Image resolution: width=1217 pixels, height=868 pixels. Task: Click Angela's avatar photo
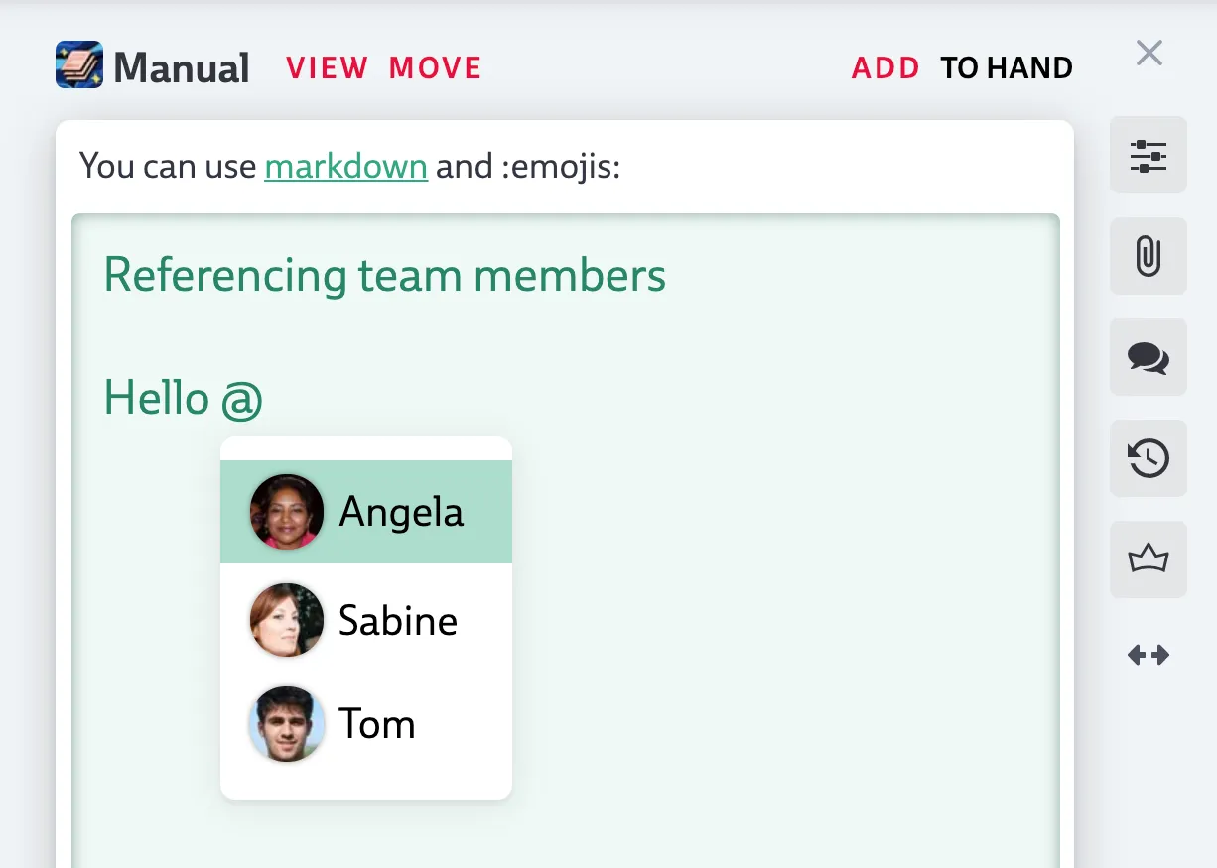click(x=287, y=512)
